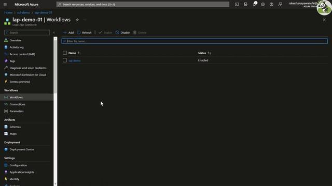The height and width of the screenshot is (186, 332).
Task: Click the sidebar scrollbar up arrow
Action: [x=56, y=38]
